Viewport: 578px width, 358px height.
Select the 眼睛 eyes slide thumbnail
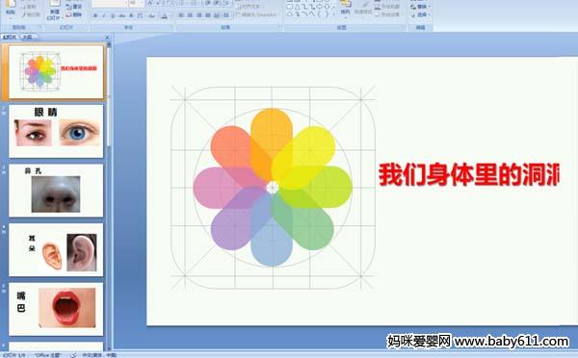(56, 131)
